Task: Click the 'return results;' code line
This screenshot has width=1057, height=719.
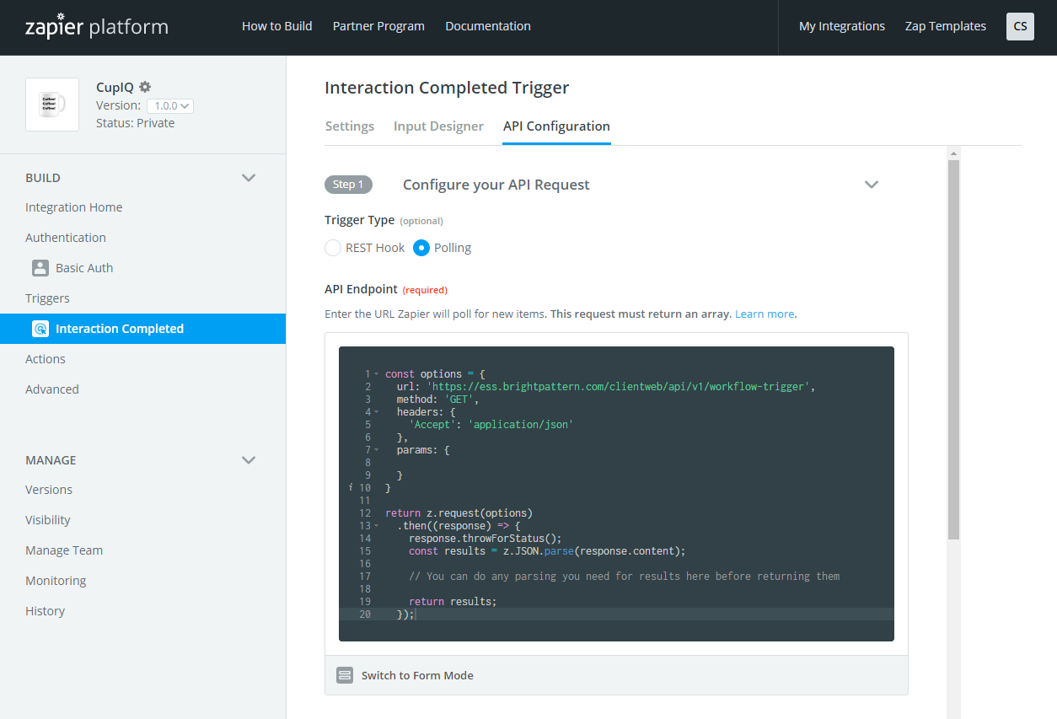Action: pos(453,602)
